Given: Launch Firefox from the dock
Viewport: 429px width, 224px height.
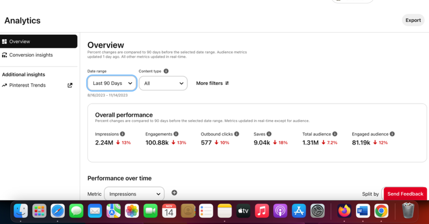Looking at the screenshot, I should click(344, 211).
